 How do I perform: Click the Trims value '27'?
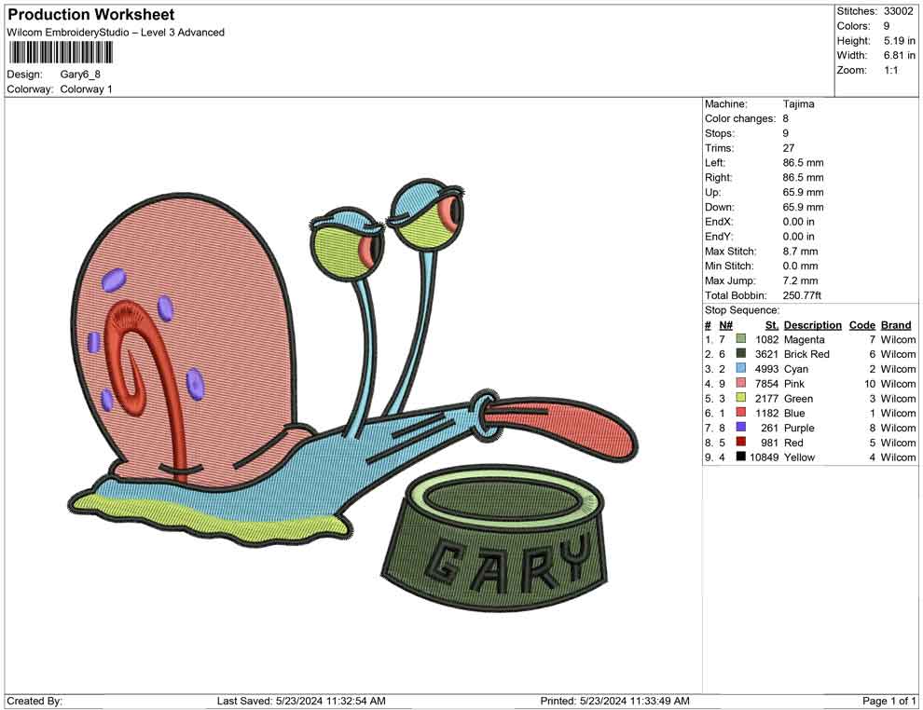point(789,148)
